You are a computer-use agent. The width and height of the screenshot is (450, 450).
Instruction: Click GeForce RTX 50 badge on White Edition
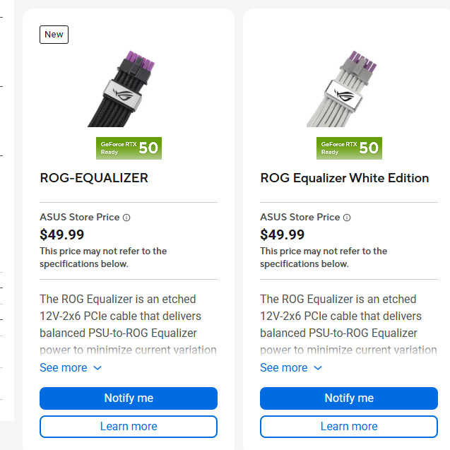pos(349,148)
